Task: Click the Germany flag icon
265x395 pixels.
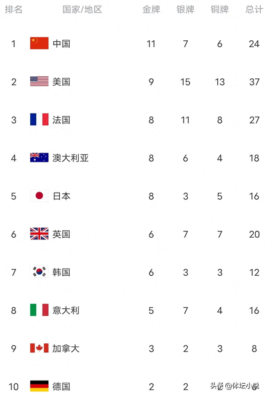Action: (x=39, y=386)
